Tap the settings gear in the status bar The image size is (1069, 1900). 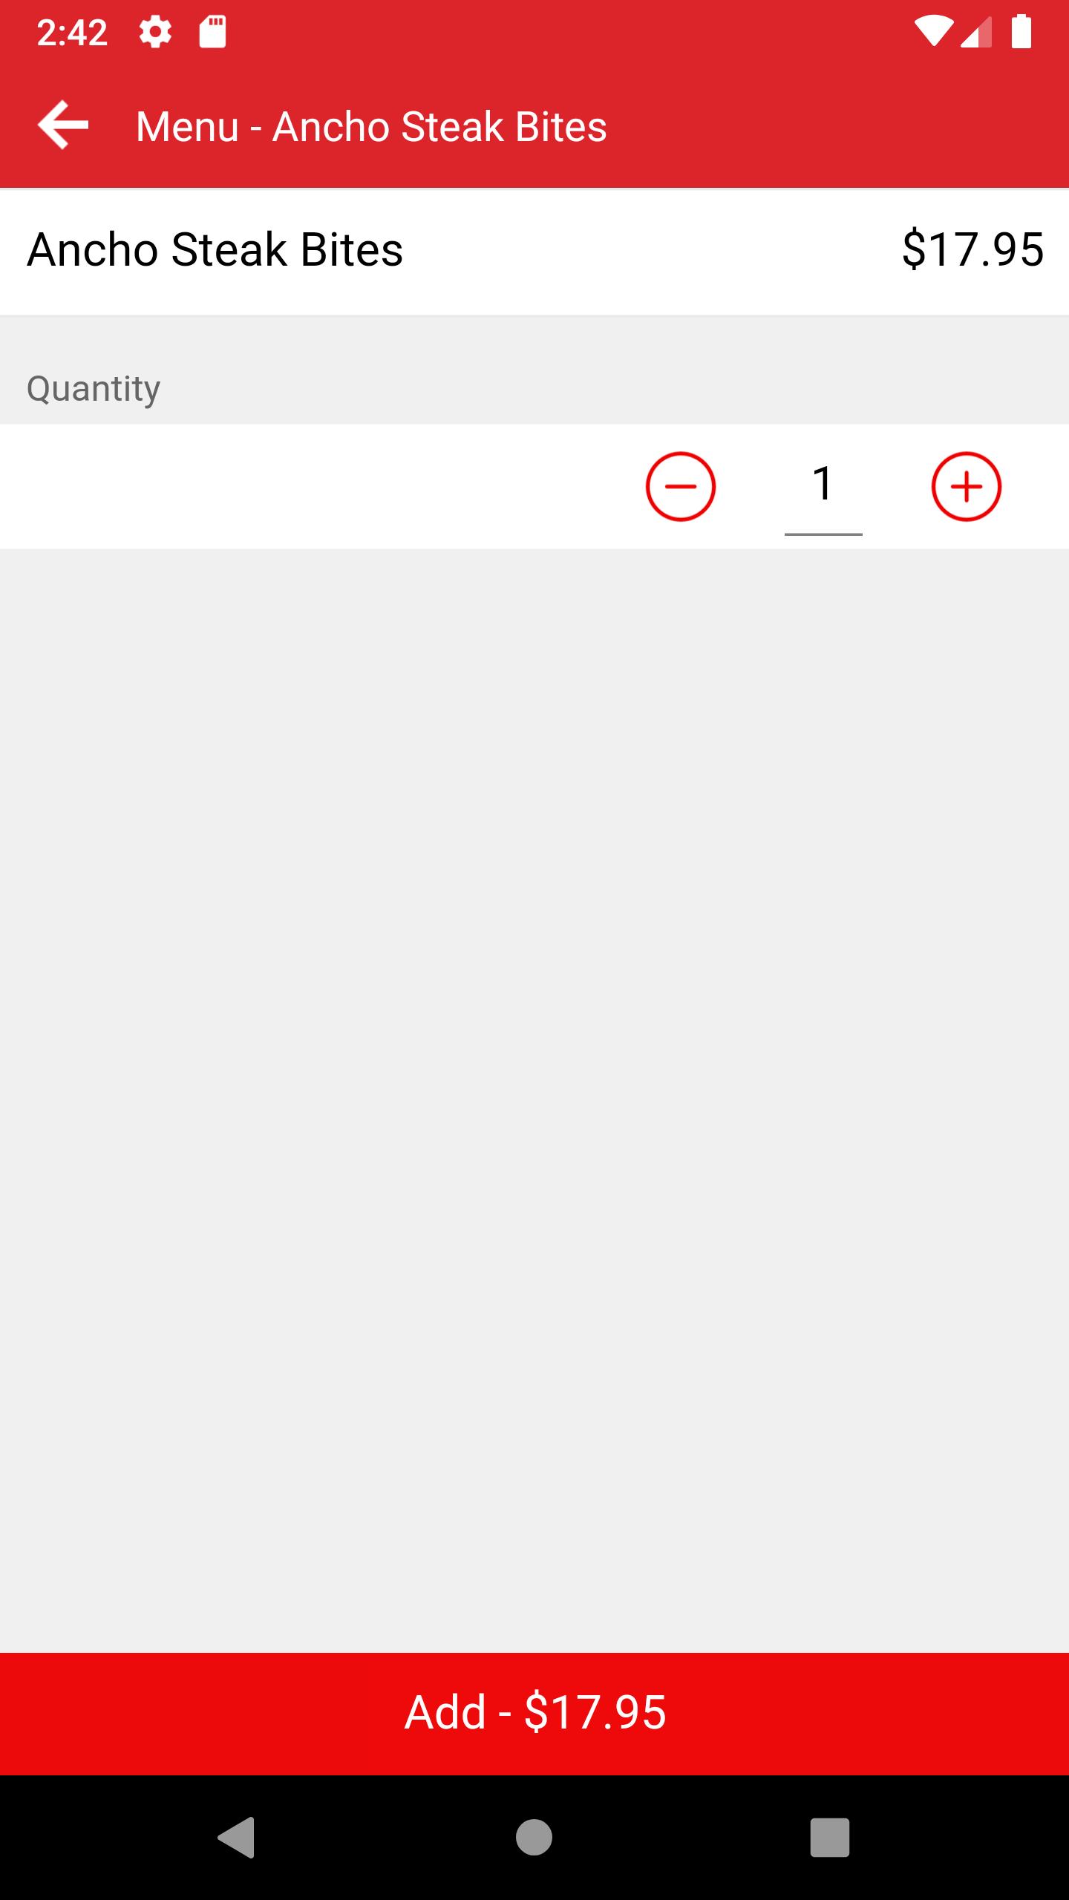[x=155, y=33]
